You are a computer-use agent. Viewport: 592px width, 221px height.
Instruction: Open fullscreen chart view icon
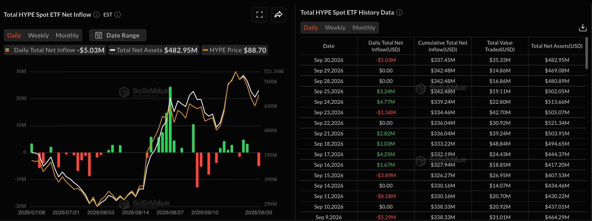point(260,15)
